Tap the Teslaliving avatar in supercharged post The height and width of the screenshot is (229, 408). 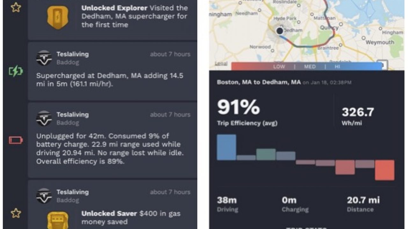click(x=44, y=58)
